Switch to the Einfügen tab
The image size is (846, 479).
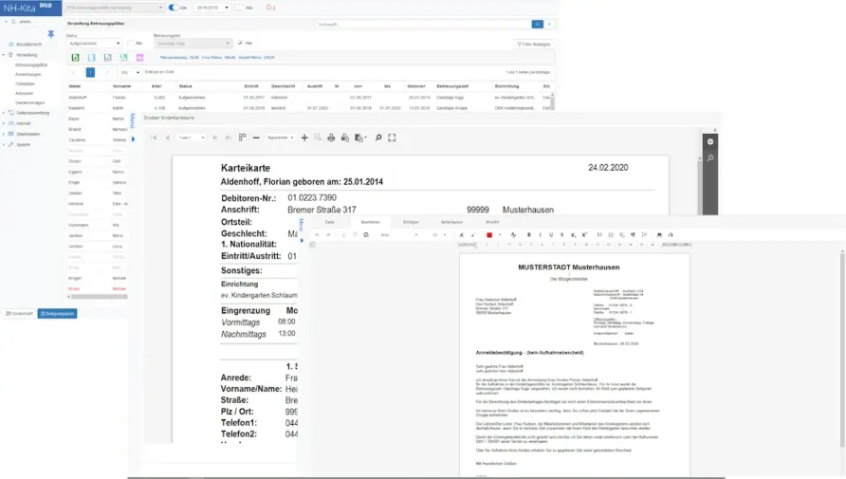pyautogui.click(x=411, y=221)
